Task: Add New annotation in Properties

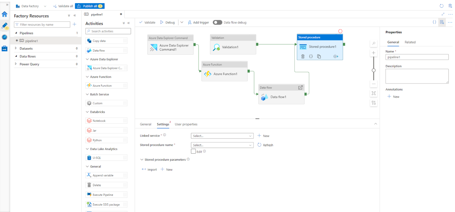Action: [393, 96]
